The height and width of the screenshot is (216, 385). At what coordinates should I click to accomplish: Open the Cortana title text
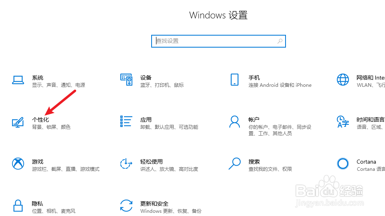366,162
